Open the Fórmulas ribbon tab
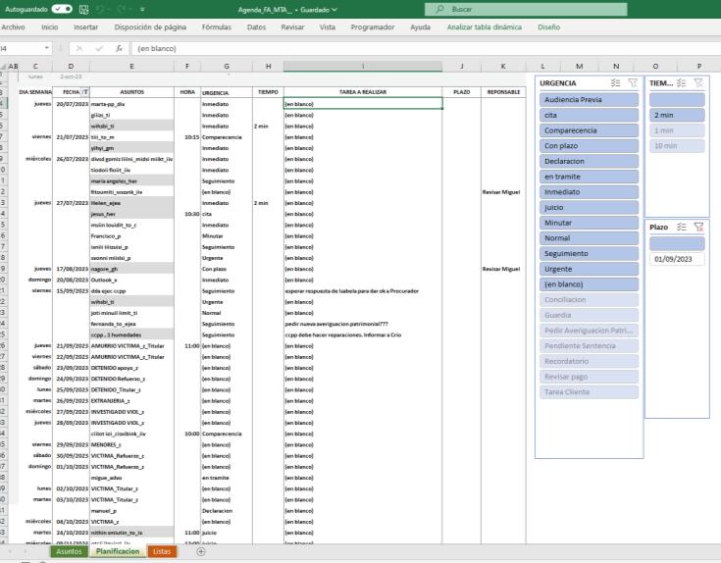The width and height of the screenshot is (721, 563). point(217,27)
